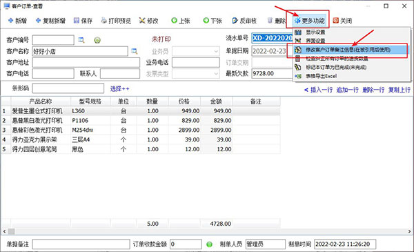This screenshot has height=252, width=414.
Task: Click cell M254dw in 型号规格 column
Action: [90, 130]
